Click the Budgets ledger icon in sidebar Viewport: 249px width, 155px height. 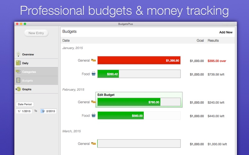click(18, 80)
